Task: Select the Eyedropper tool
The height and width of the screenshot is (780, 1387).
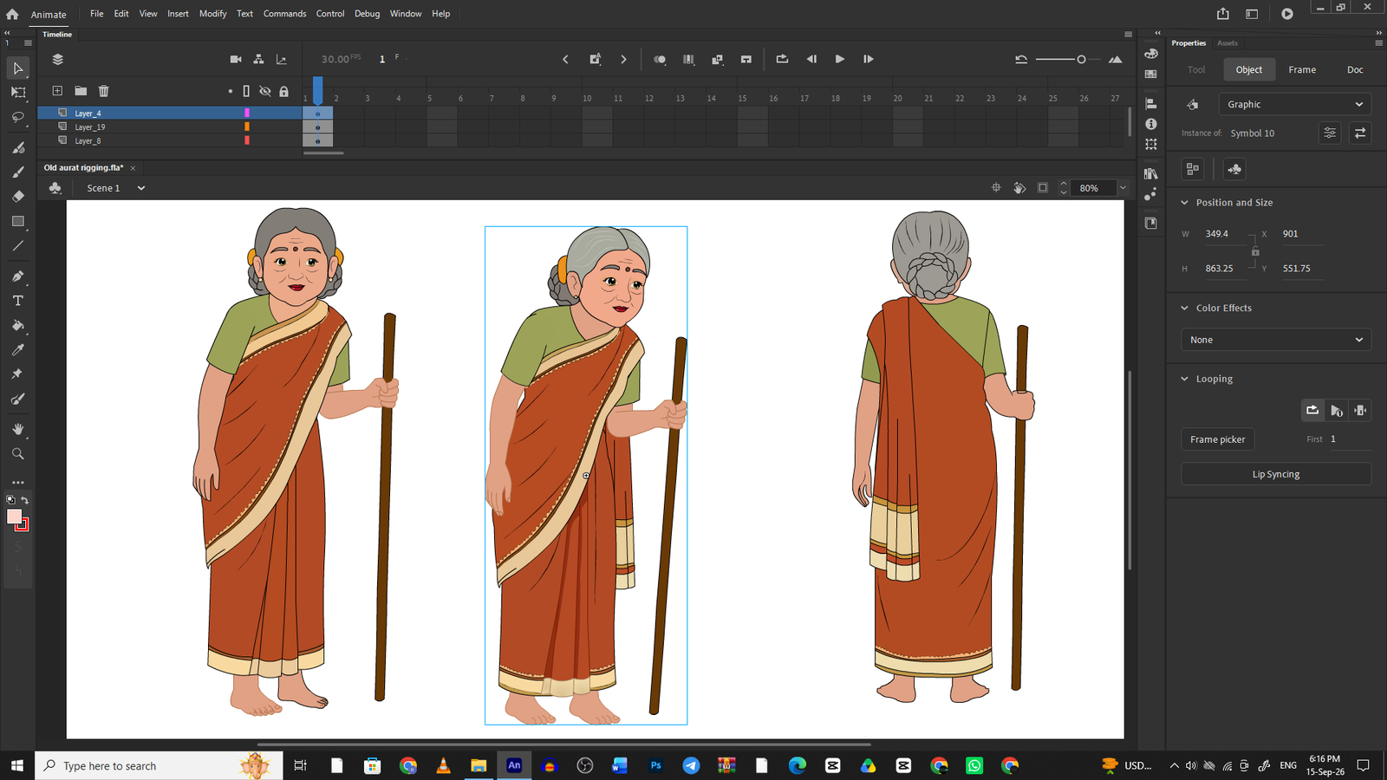Action: (18, 350)
